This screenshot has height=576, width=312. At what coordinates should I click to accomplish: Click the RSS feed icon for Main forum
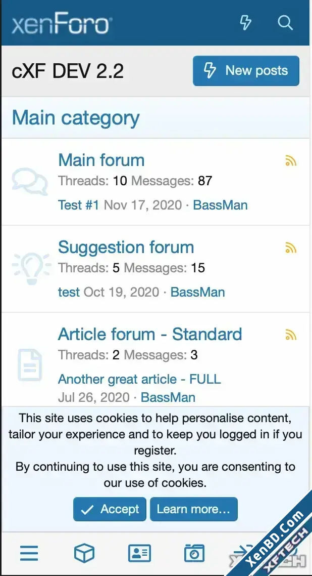click(x=290, y=161)
